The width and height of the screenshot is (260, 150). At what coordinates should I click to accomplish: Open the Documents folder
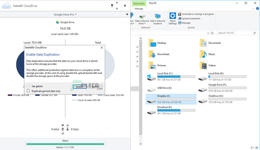tap(210, 43)
